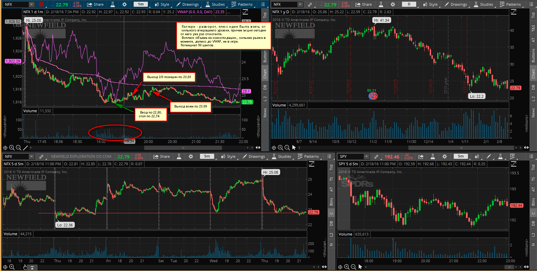Click Patterns in NFX daily chart toolbar
This screenshot has height=271, width=537.
pyautogui.click(x=510, y=4)
